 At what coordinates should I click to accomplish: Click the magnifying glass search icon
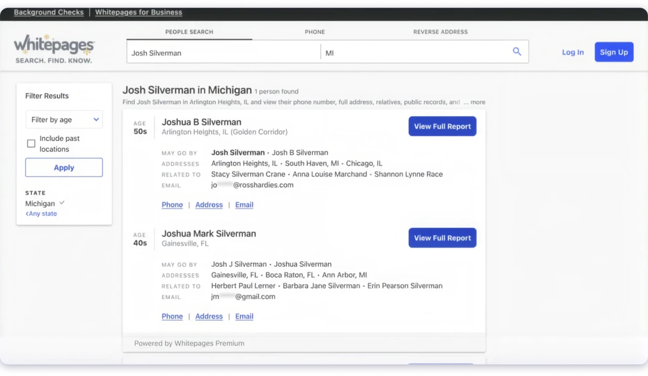(517, 52)
